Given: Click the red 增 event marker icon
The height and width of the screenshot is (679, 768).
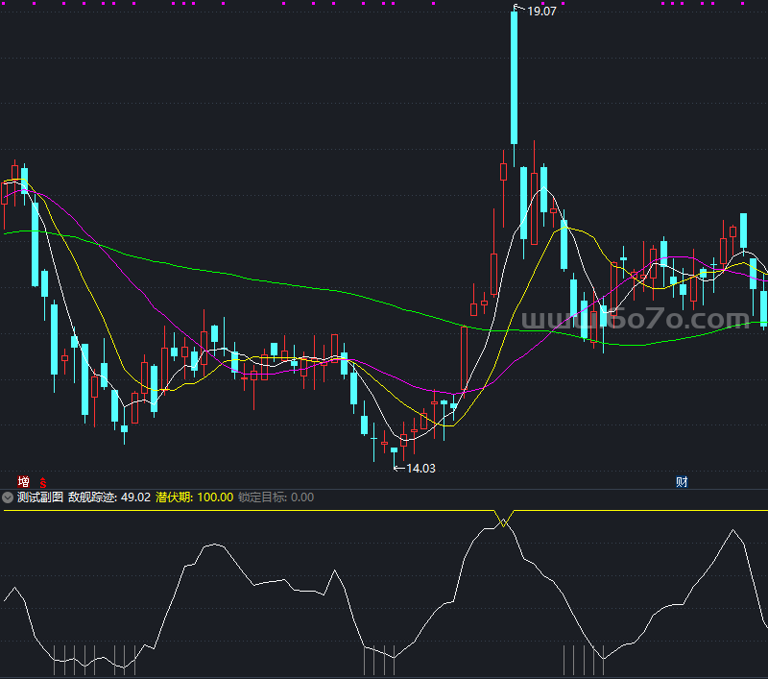Looking at the screenshot, I should (23, 481).
